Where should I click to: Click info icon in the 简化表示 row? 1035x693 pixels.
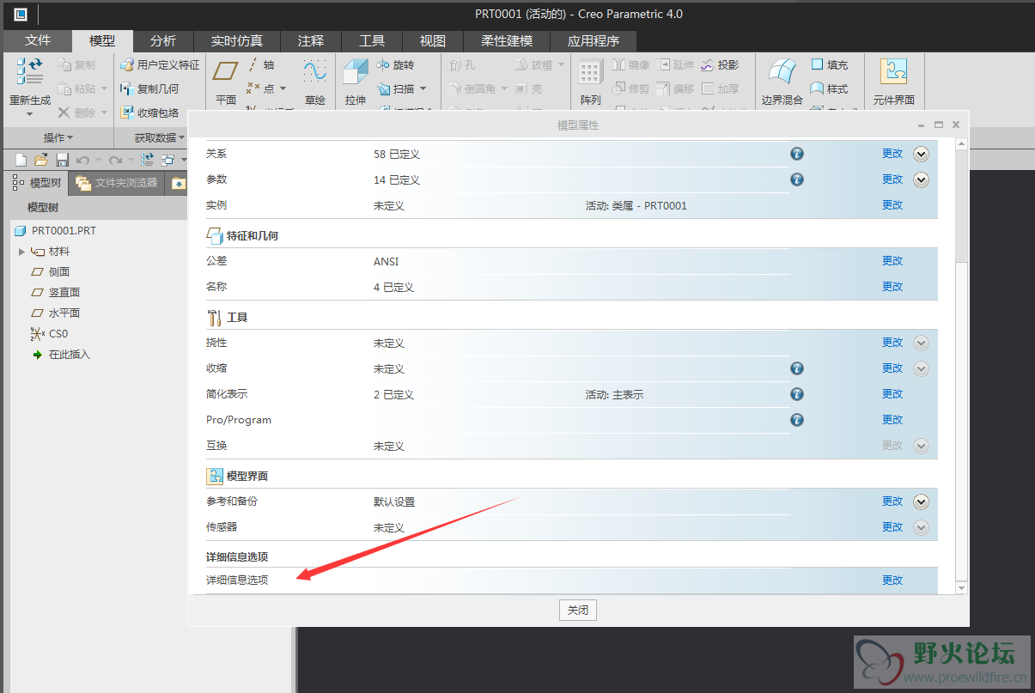[x=796, y=394]
